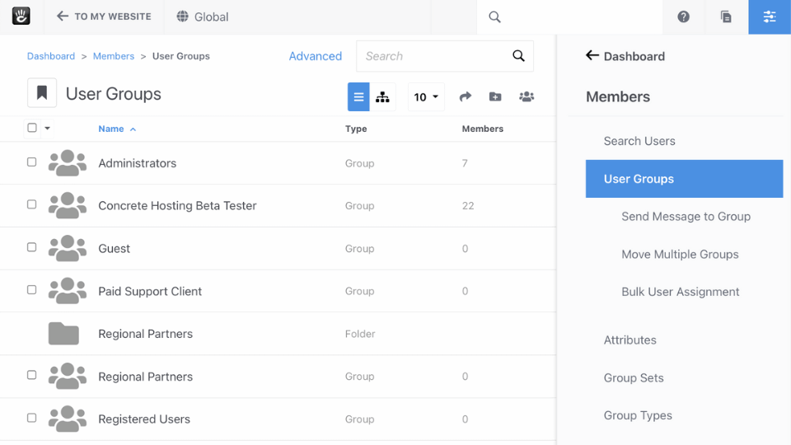Click the user groups Search input field
The width and height of the screenshot is (791, 445).
pos(433,56)
